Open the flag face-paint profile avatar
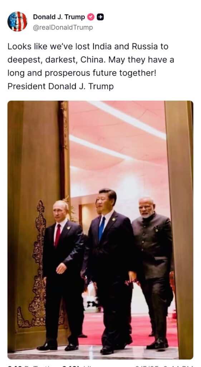The height and width of the screenshot is (367, 201). pos(17,21)
